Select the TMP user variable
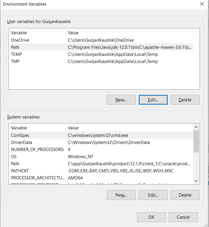This screenshot has width=209, height=227. 15,61
